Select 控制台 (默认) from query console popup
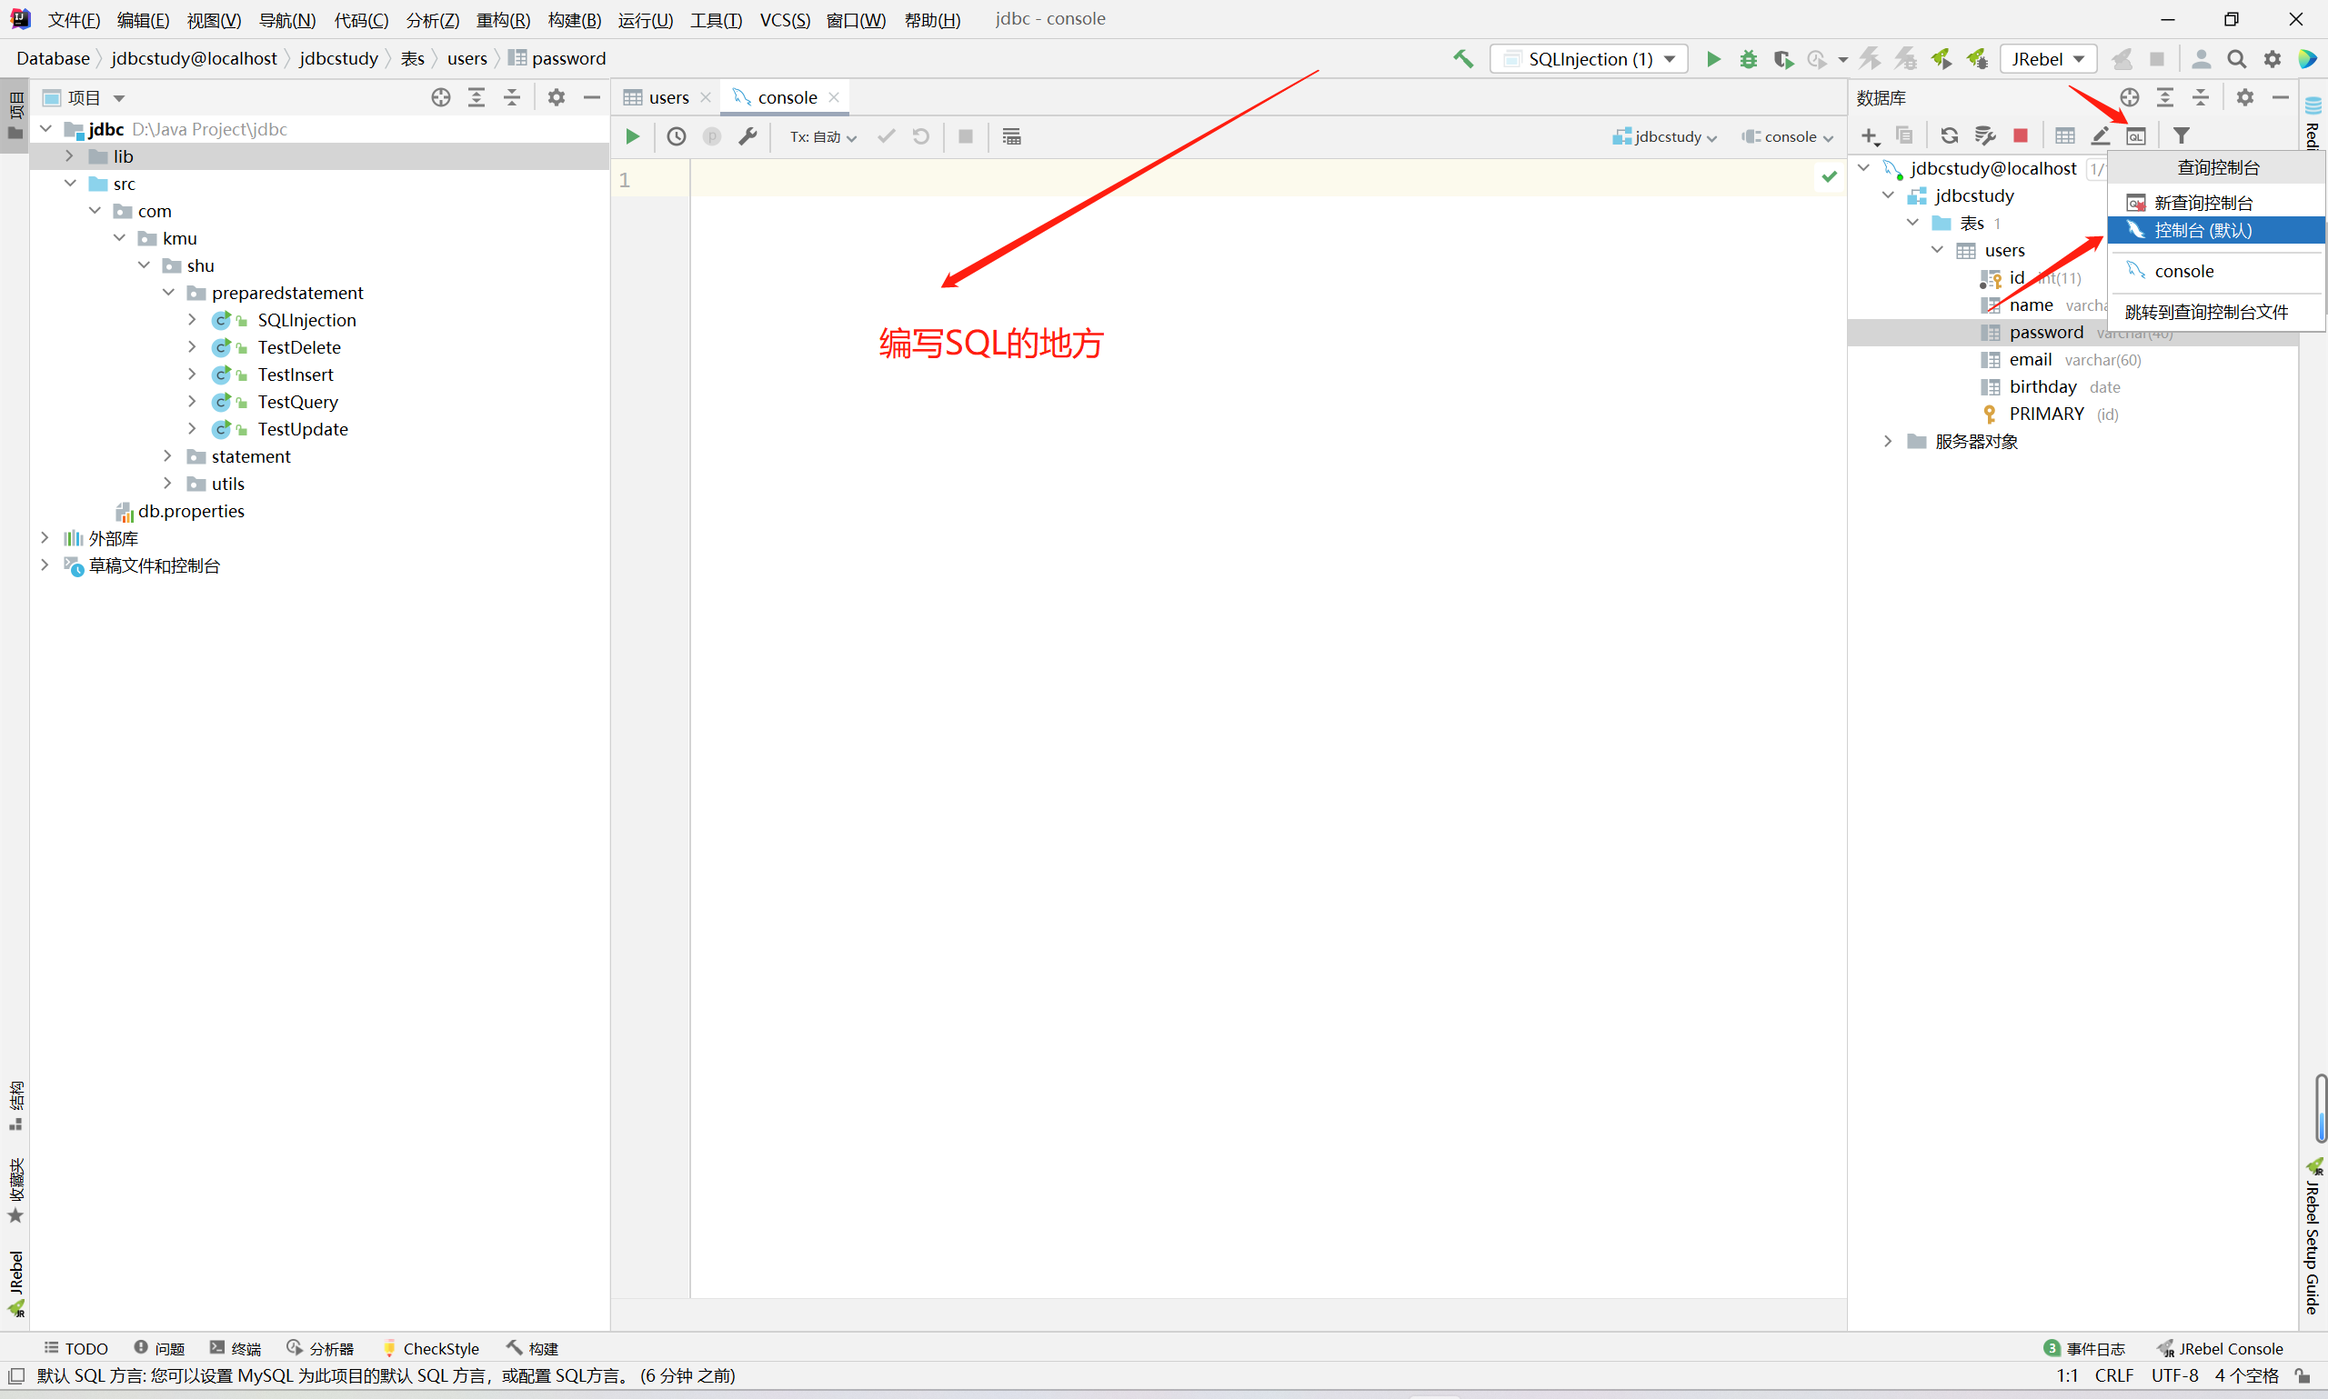Screen dimensions: 2328x1399 (2202, 230)
